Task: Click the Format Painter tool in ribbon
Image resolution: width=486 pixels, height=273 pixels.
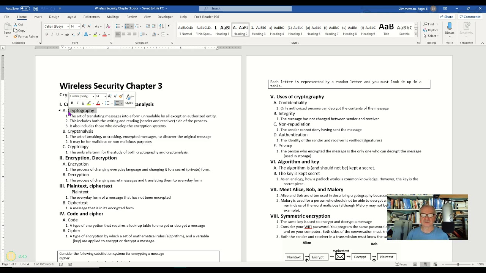Action: [25, 36]
